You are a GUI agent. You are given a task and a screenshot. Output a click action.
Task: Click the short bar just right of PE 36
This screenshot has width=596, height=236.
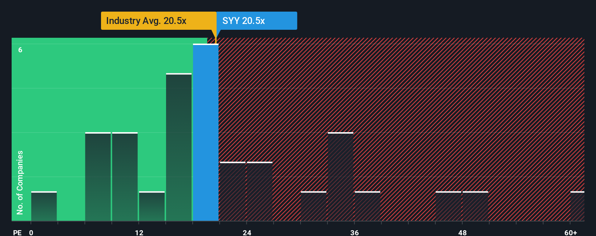pos(367,206)
